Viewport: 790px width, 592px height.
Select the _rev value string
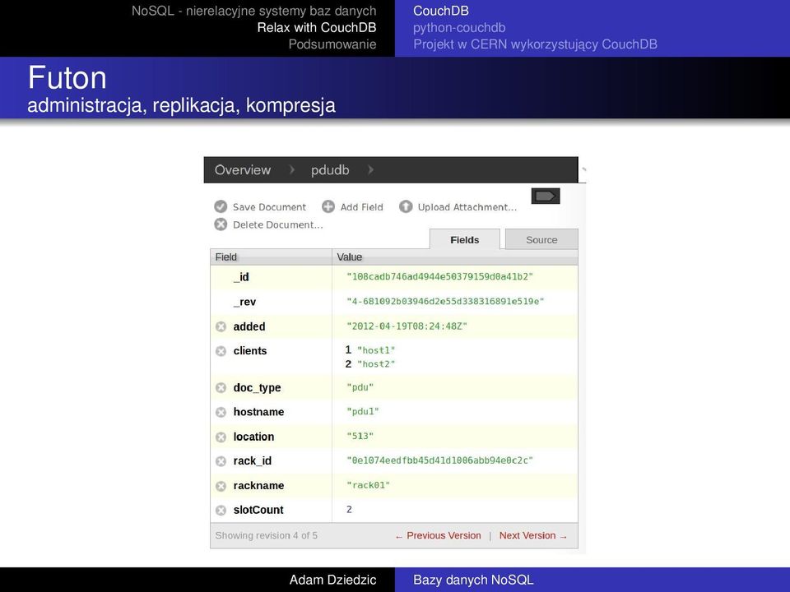445,301
